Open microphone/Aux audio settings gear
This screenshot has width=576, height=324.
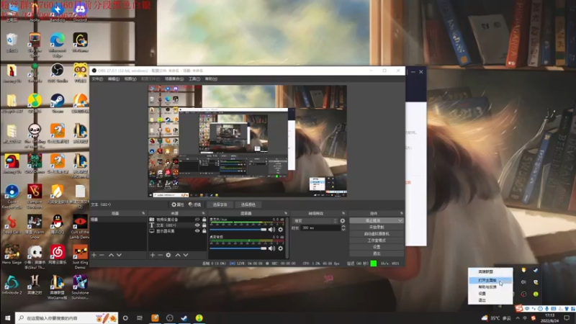tap(281, 230)
